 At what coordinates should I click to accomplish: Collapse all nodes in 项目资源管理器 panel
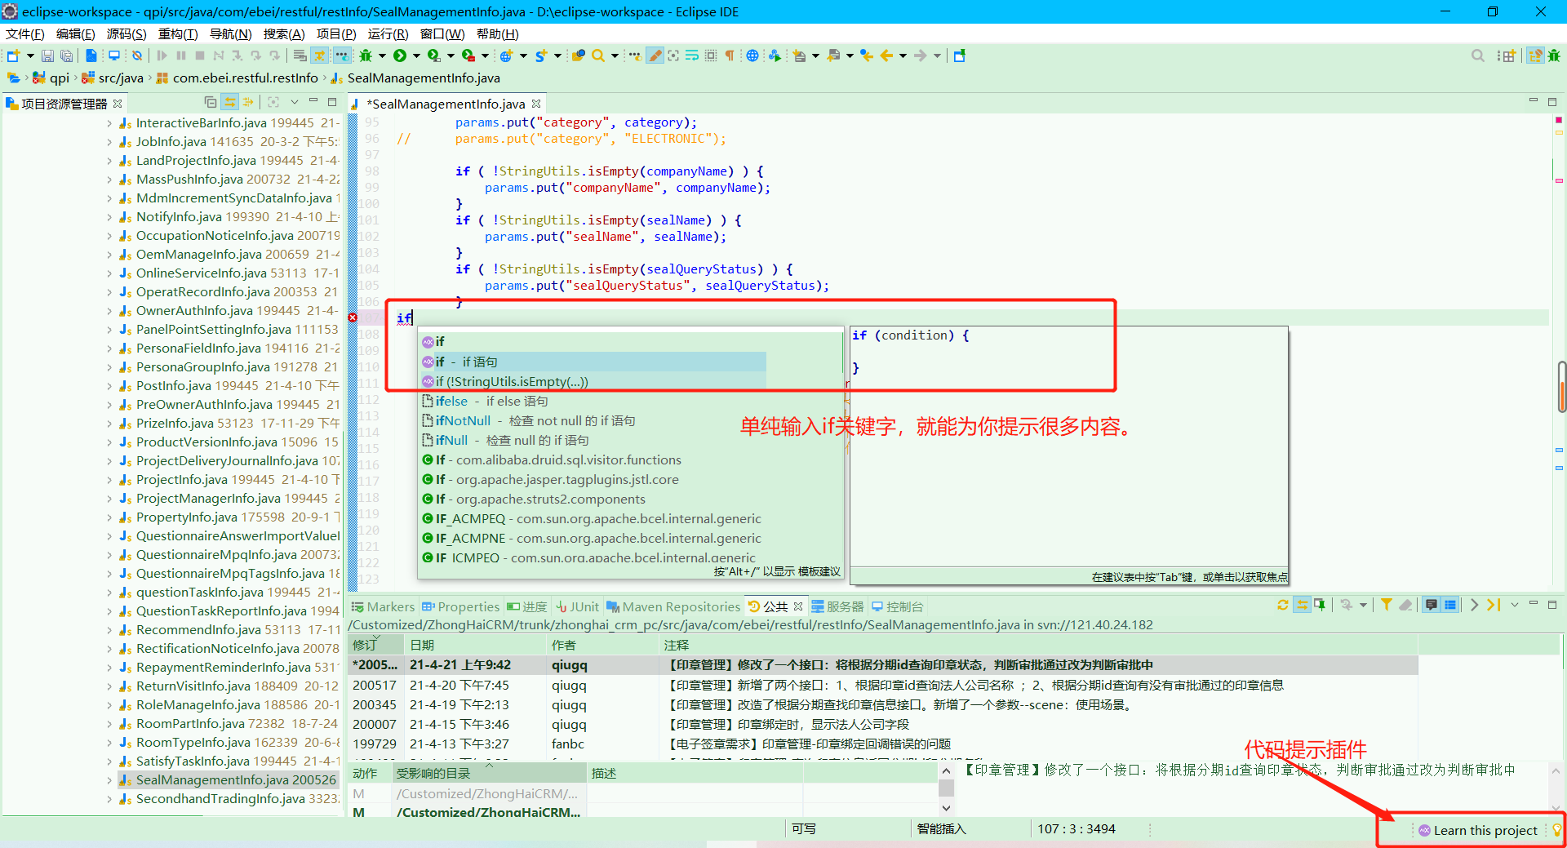[210, 102]
